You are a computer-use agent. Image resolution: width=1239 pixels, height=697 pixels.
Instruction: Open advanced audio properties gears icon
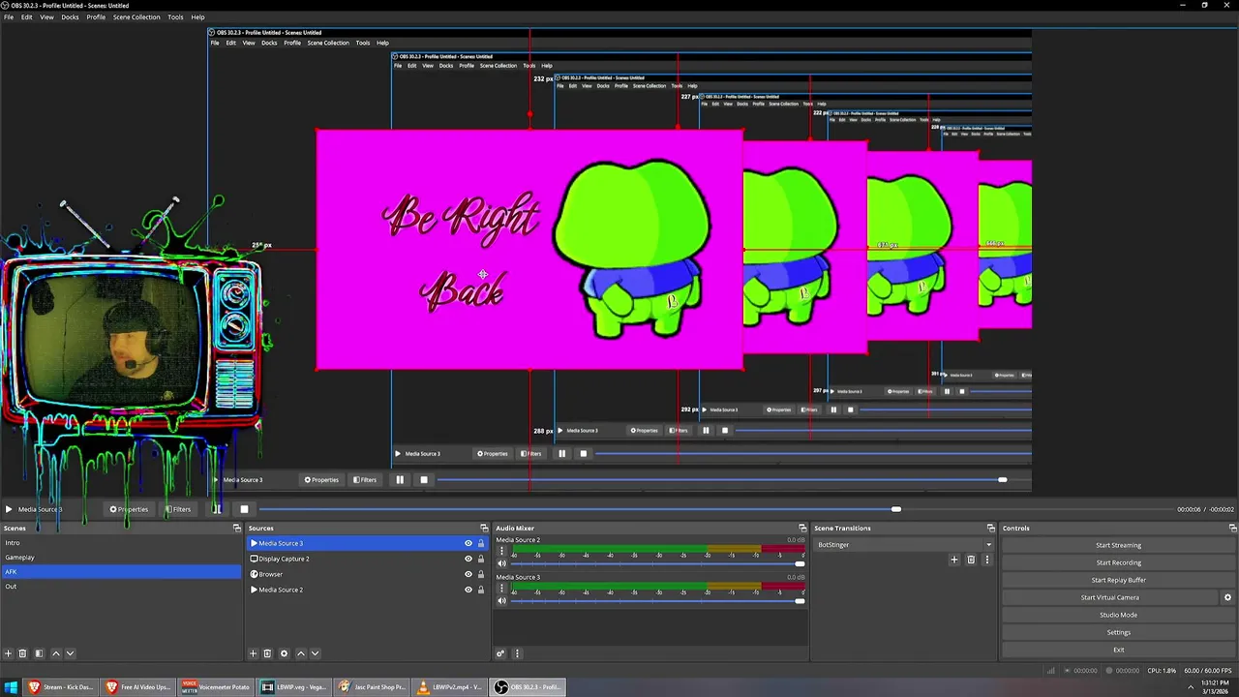501,653
